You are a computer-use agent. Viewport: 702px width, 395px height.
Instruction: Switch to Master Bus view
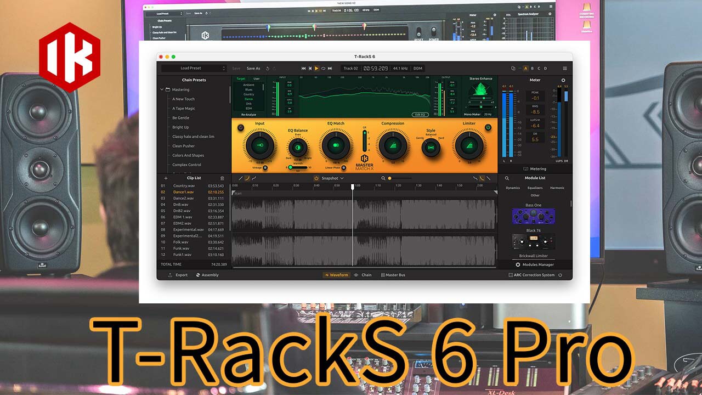tap(393, 275)
